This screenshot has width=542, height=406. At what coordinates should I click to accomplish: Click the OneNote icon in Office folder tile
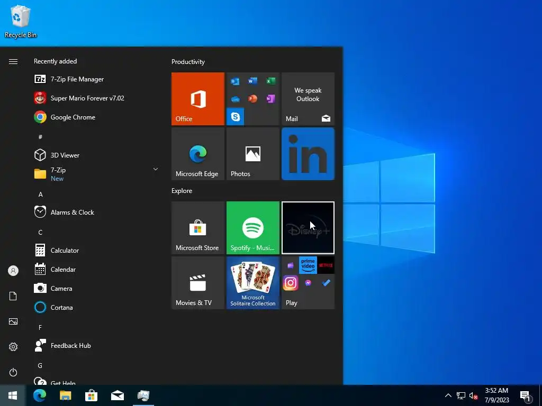point(270,99)
